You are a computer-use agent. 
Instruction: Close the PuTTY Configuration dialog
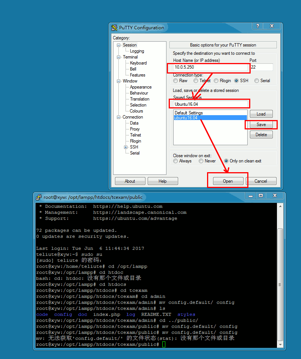[x=272, y=26]
